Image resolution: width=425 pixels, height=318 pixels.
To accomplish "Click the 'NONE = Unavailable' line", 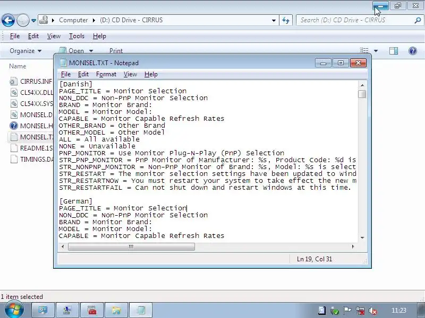I will coord(97,146).
